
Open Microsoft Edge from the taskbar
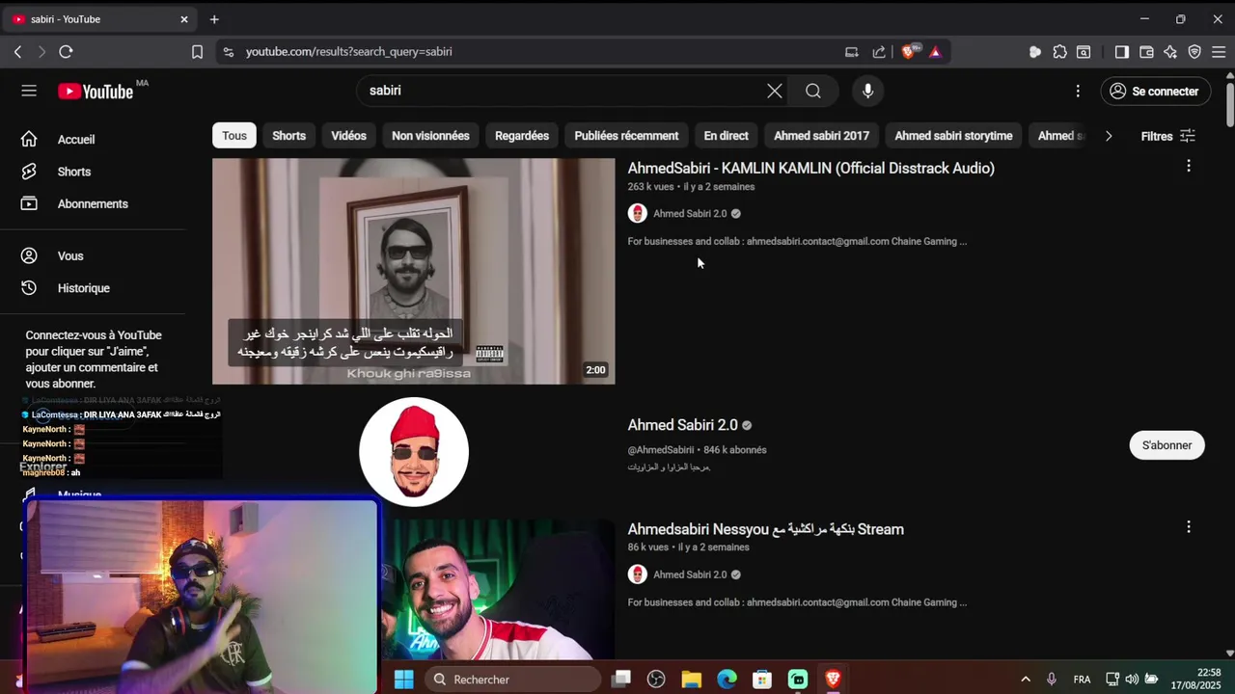click(x=727, y=680)
